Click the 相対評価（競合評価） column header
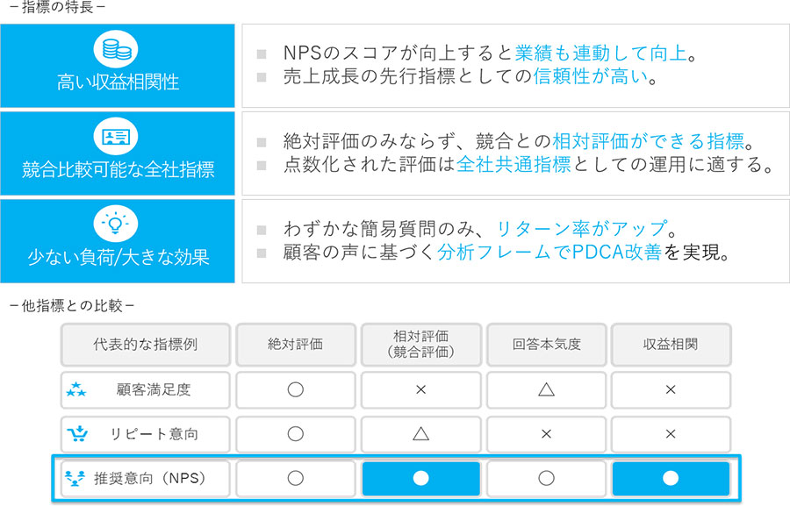This screenshot has height=506, width=790. click(x=420, y=345)
